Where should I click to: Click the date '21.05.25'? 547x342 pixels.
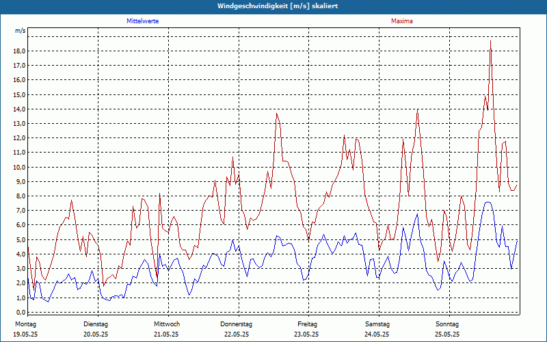pyautogui.click(x=166, y=334)
